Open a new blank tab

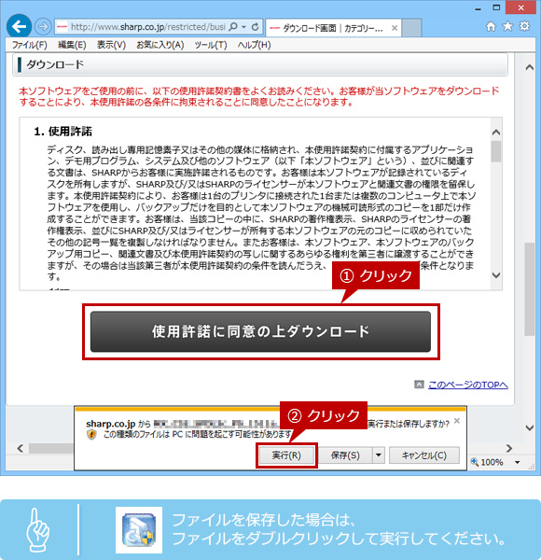point(412,28)
